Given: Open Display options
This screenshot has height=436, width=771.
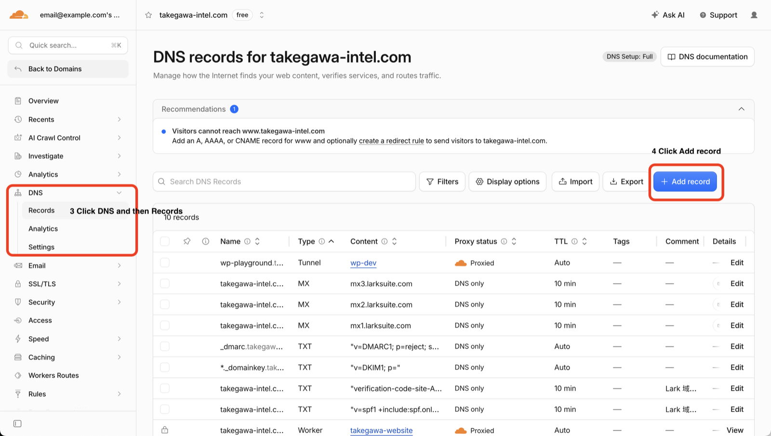Looking at the screenshot, I should coord(507,182).
